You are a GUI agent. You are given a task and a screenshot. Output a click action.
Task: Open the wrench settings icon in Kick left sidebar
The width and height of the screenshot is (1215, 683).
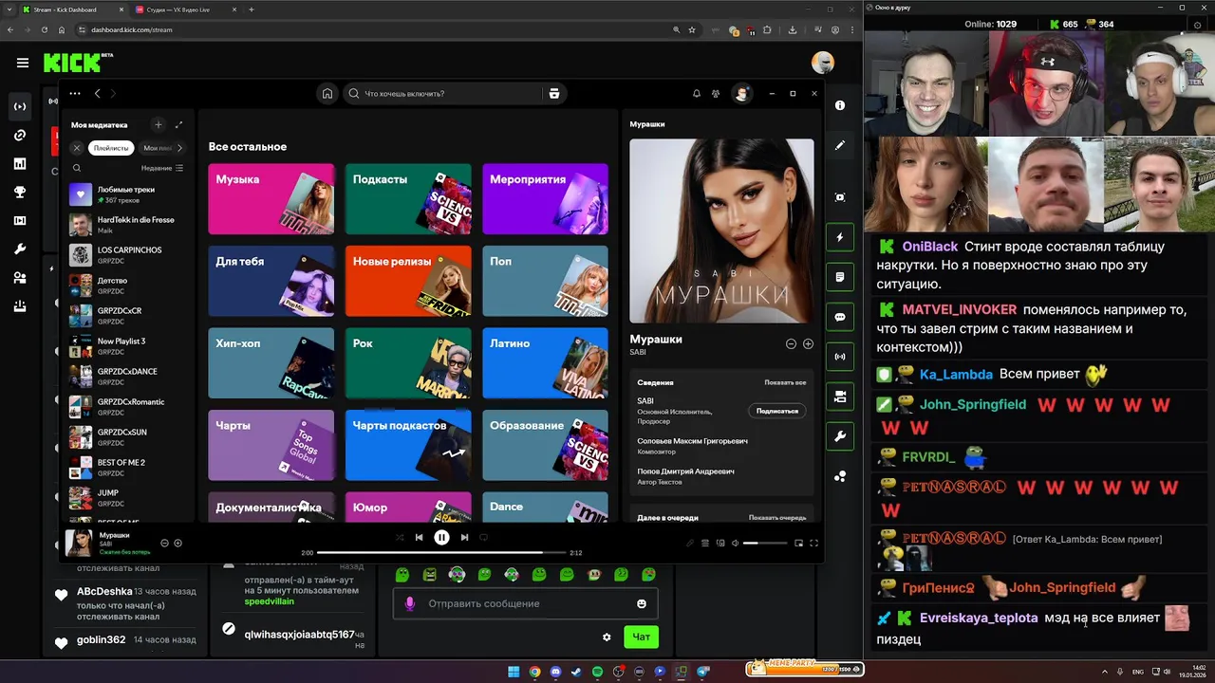(20, 249)
